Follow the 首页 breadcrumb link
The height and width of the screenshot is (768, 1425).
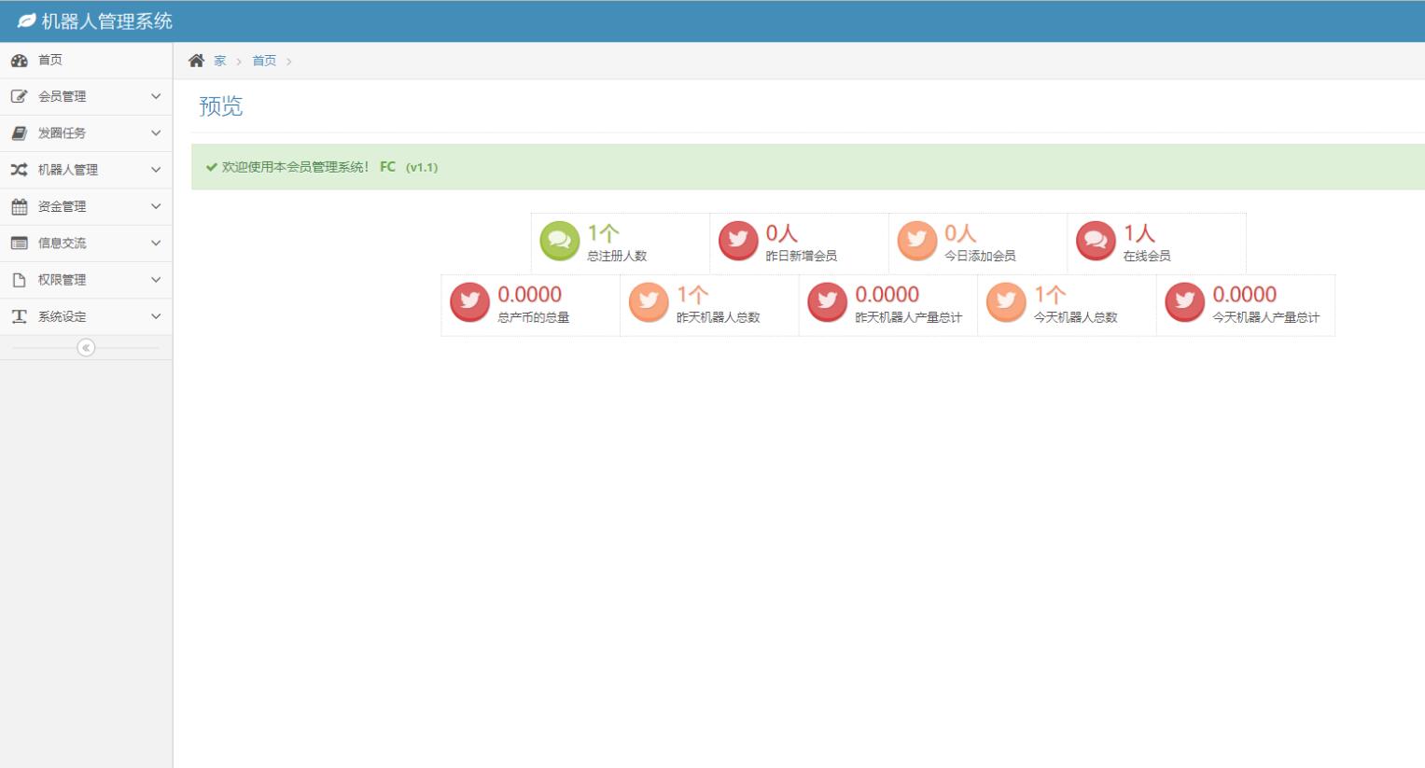click(264, 61)
